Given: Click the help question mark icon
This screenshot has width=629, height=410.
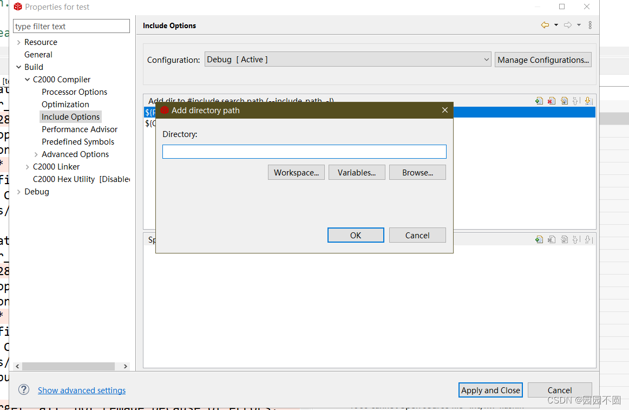Looking at the screenshot, I should (x=23, y=389).
